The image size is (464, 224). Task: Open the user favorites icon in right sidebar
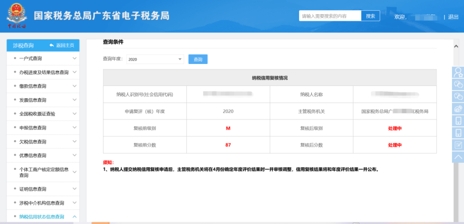(x=458, y=72)
